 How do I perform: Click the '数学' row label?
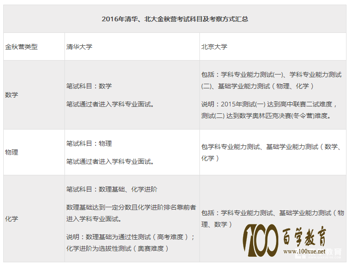click(x=12, y=95)
